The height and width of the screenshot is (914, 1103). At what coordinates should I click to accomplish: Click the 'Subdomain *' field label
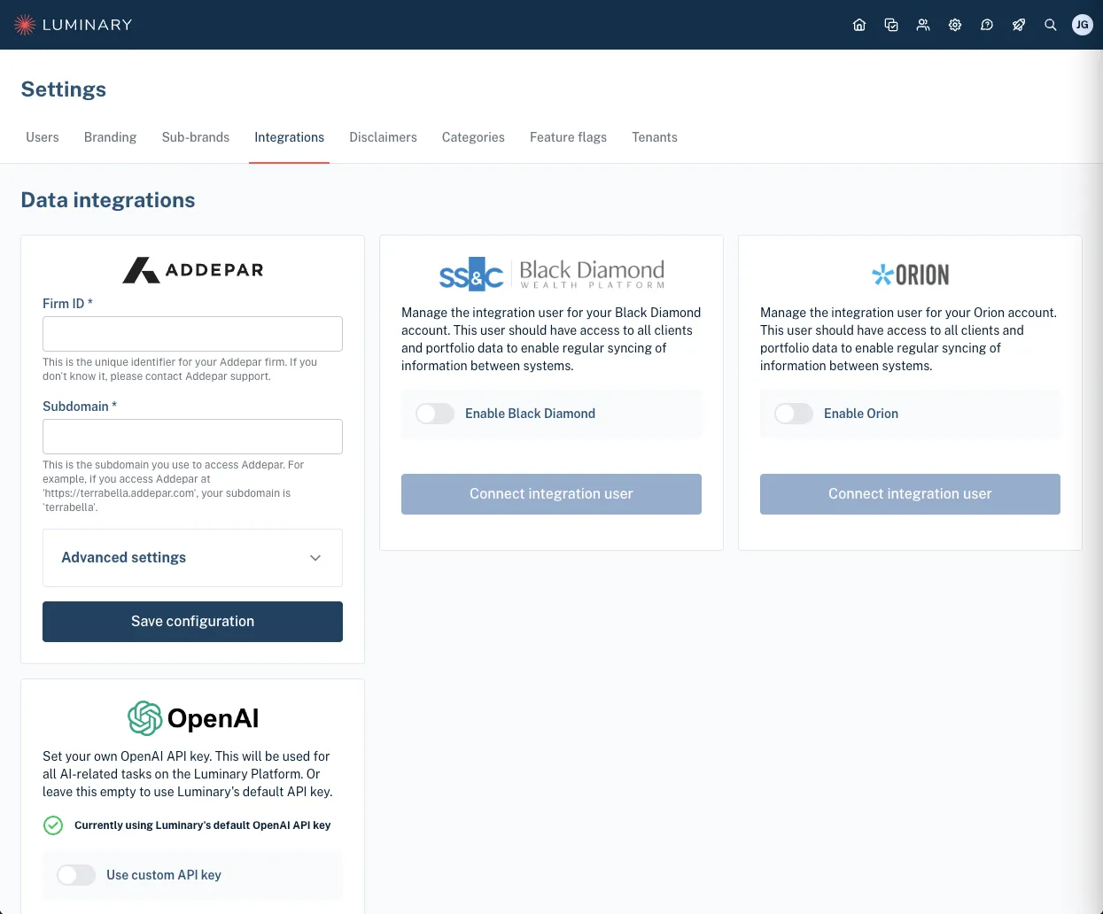click(80, 407)
